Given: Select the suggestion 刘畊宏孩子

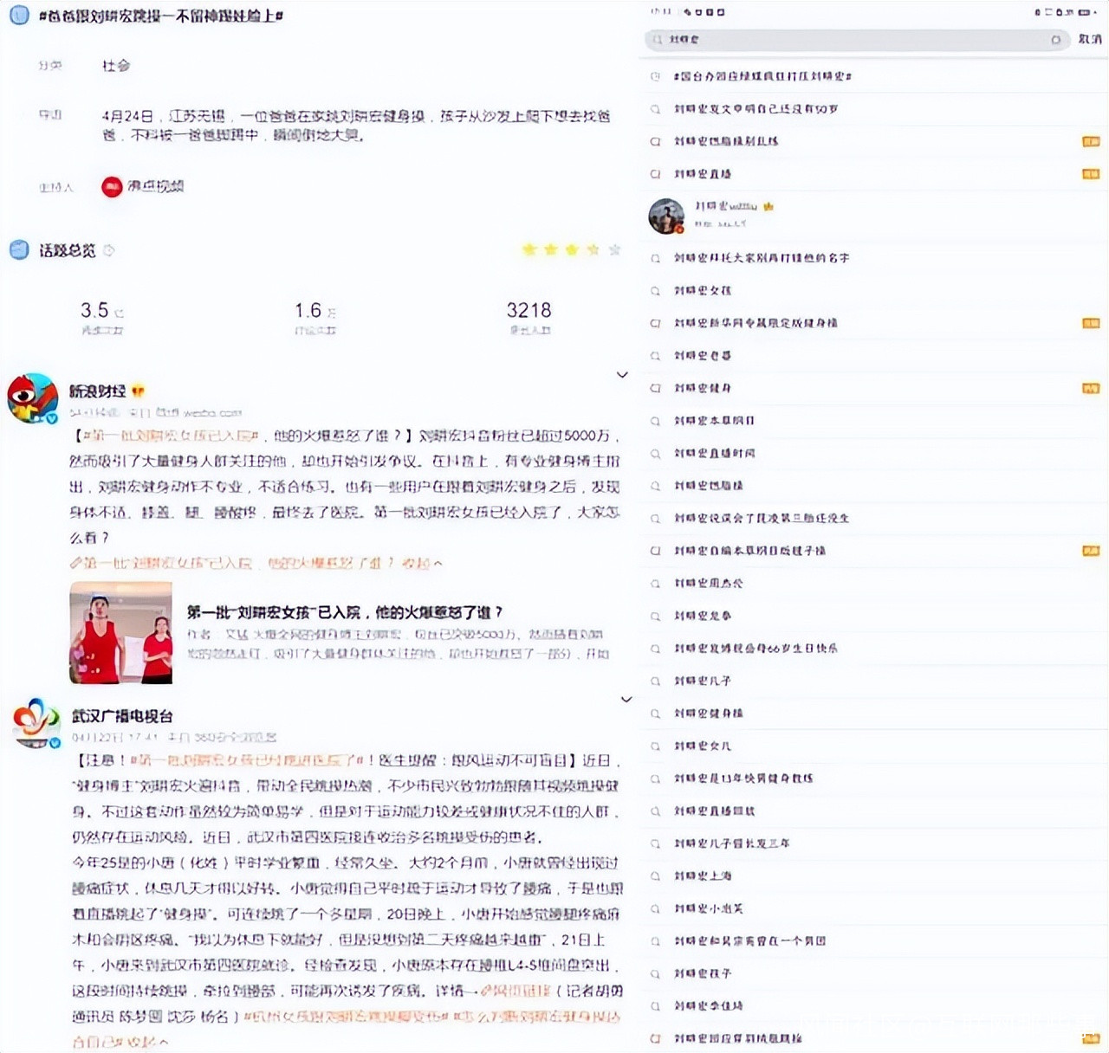Looking at the screenshot, I should pos(703,974).
